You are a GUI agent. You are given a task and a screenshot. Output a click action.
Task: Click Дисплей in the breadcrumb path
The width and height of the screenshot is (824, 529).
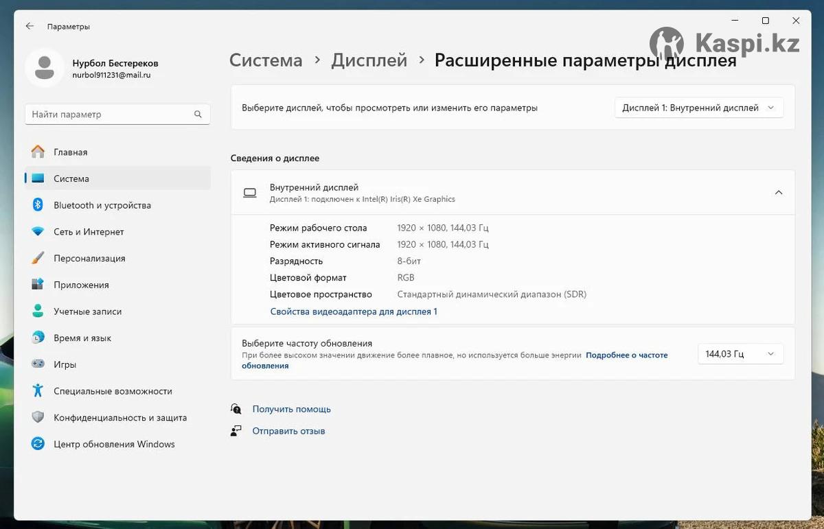(x=369, y=60)
